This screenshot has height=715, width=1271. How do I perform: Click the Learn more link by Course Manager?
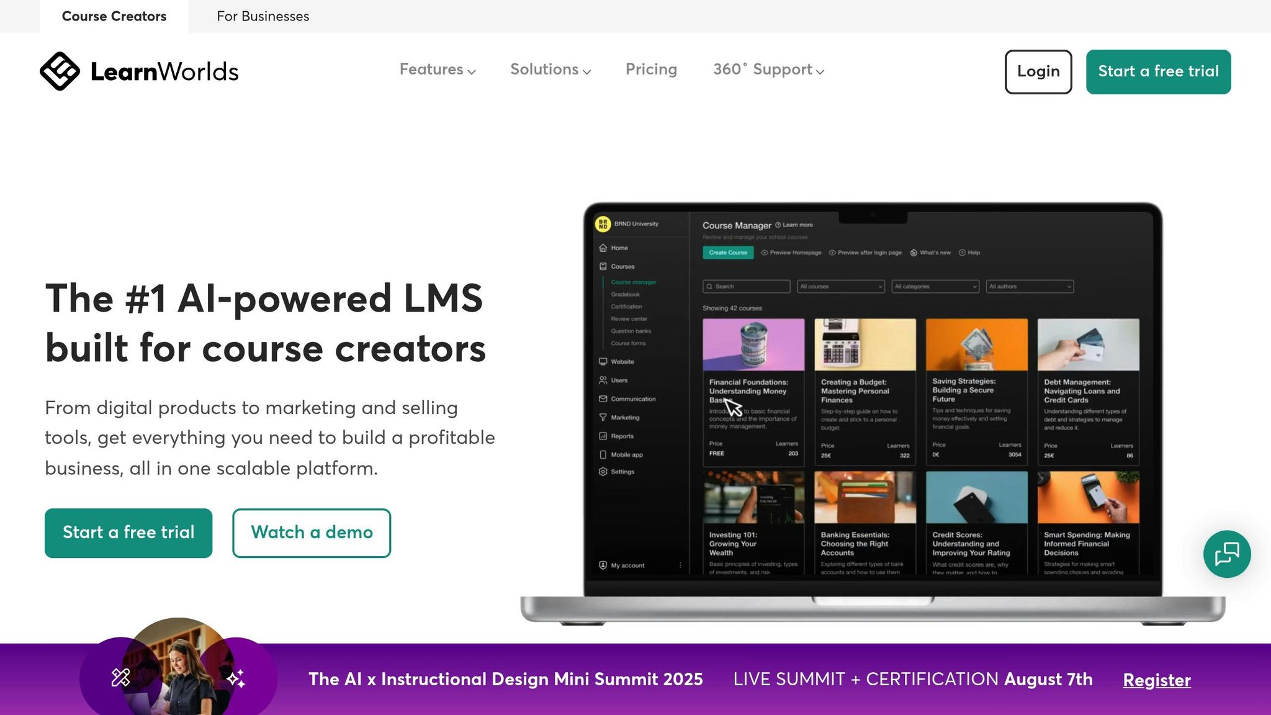click(794, 225)
